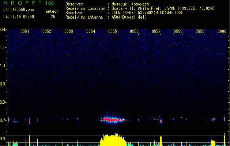Click the large pink meteor echo near 0555
Screen dimensions: 230x146
pos(114,120)
